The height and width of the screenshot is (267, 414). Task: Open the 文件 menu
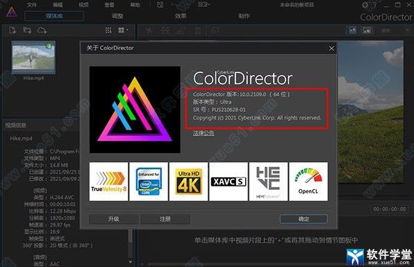click(32, 5)
